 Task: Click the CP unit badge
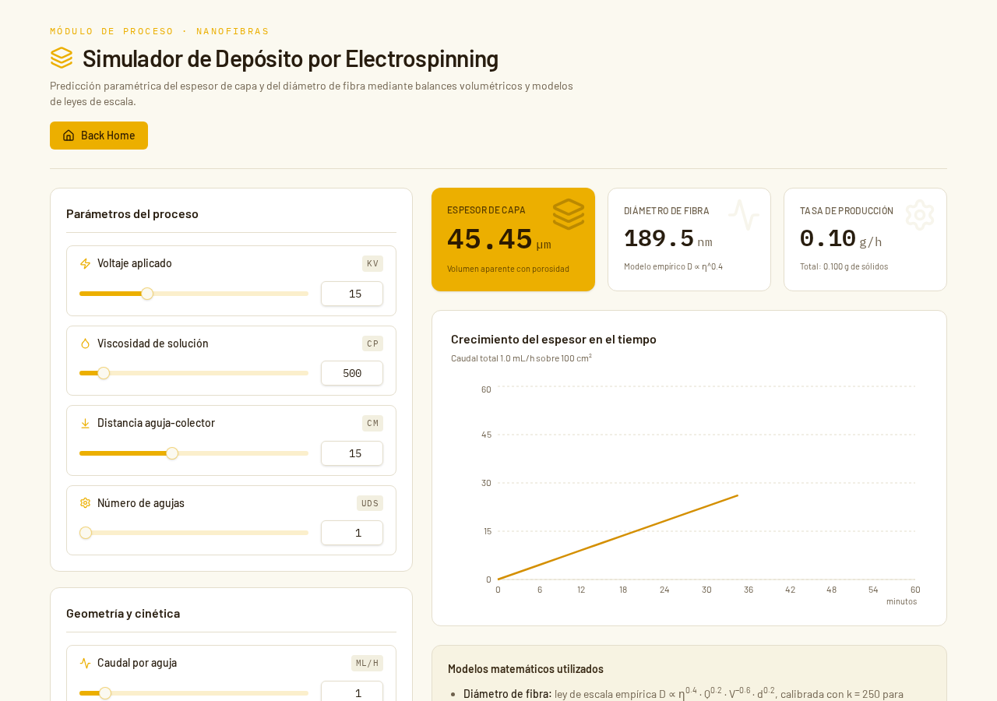[x=372, y=343]
